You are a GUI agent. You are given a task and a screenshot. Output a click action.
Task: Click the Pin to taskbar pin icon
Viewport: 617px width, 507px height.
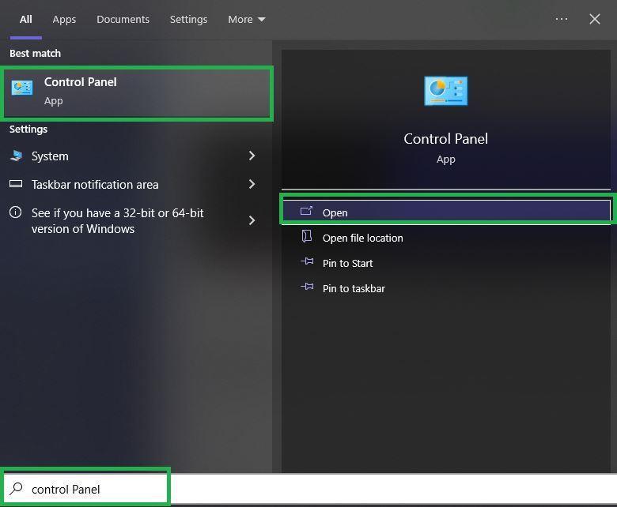(307, 287)
